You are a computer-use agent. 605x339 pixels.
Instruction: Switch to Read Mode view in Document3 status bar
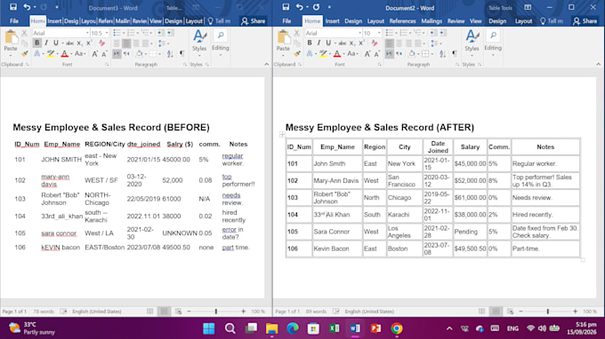(150, 311)
